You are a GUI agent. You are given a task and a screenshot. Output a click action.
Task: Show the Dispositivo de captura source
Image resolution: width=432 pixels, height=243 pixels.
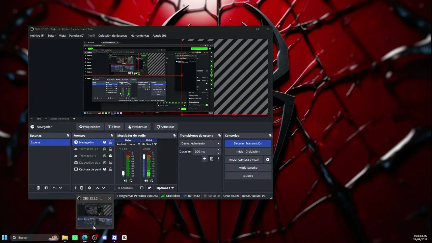[x=105, y=163]
